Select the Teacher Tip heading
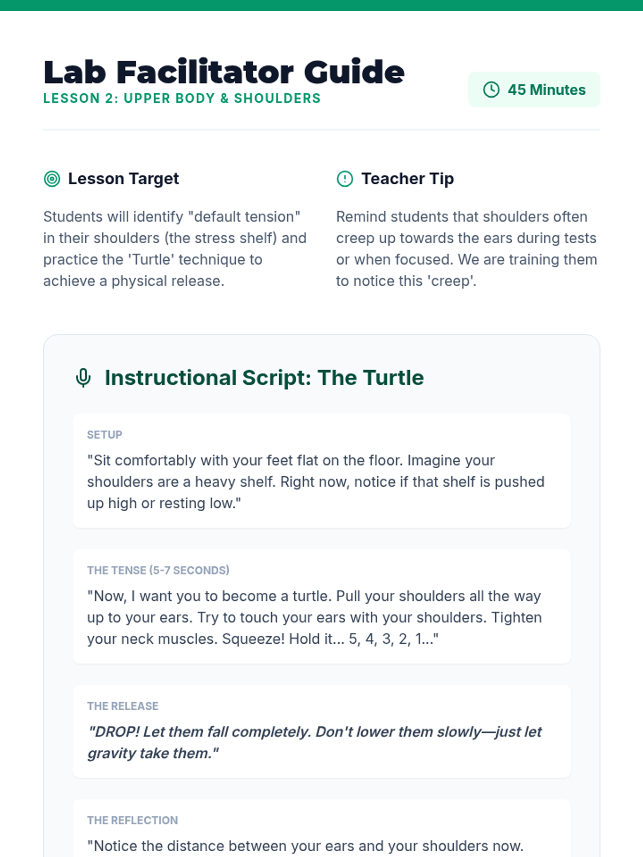 coord(407,178)
